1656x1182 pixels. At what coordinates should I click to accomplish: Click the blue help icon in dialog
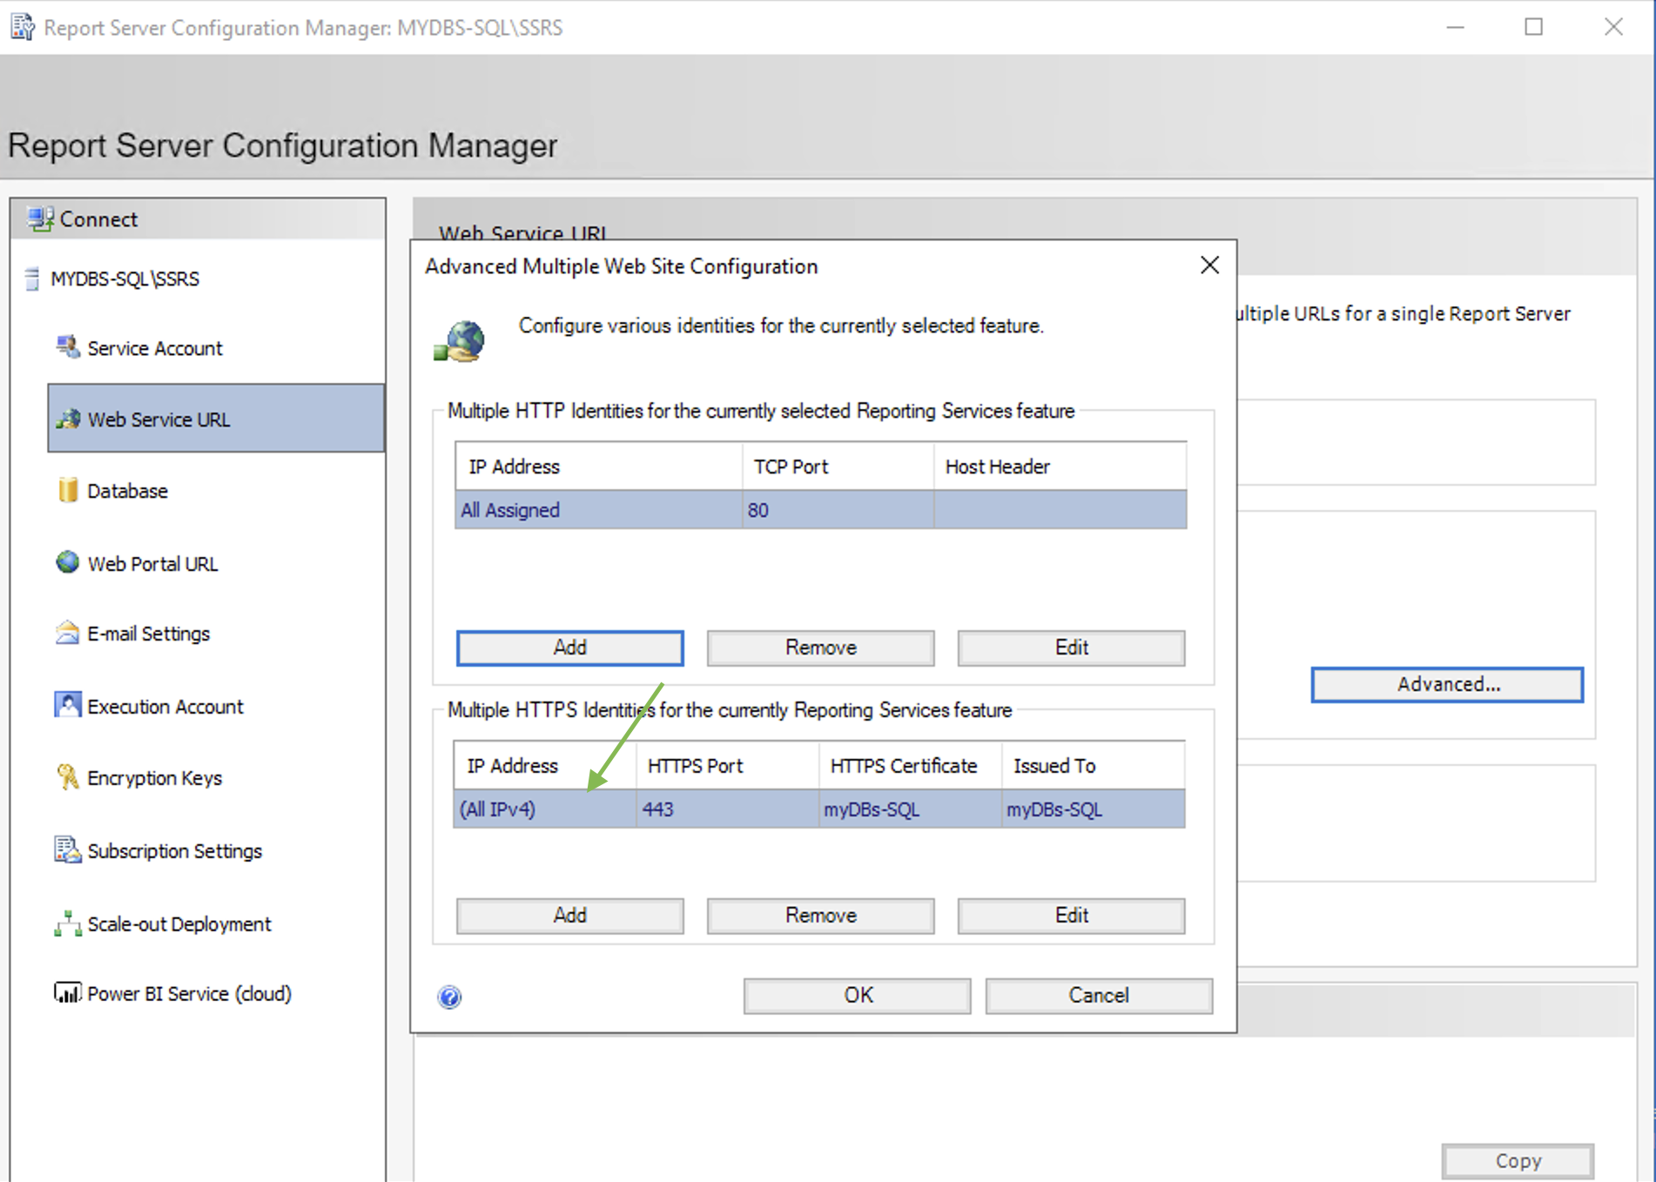pos(450,997)
